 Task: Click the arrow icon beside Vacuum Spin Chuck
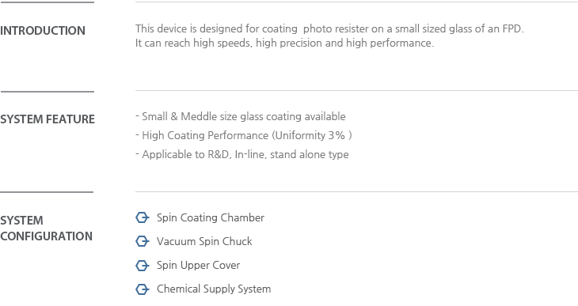tap(143, 241)
